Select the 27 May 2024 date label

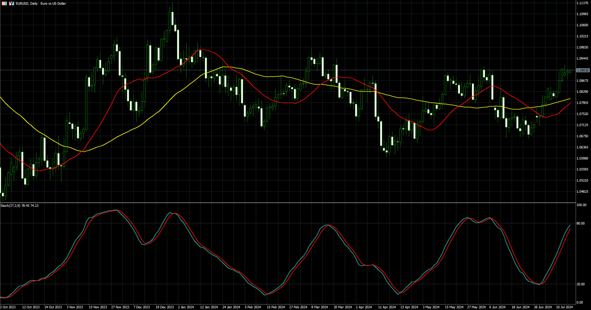[x=476, y=307]
